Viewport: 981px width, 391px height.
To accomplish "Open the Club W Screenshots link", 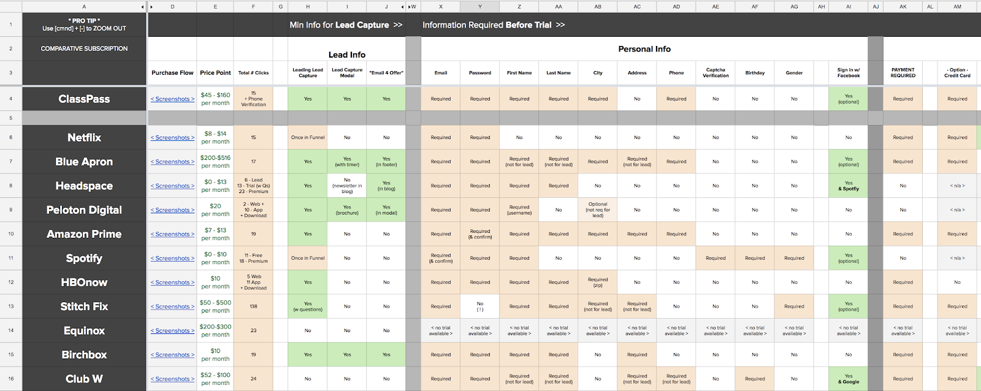I will pyautogui.click(x=172, y=379).
